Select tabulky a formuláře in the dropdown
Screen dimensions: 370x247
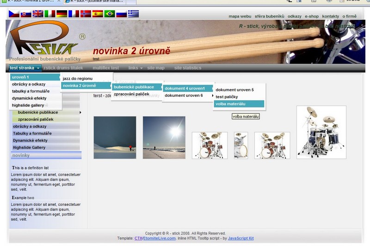(x=36, y=91)
